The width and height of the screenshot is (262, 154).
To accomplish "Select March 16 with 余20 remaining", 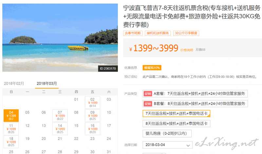I will 92,128.
